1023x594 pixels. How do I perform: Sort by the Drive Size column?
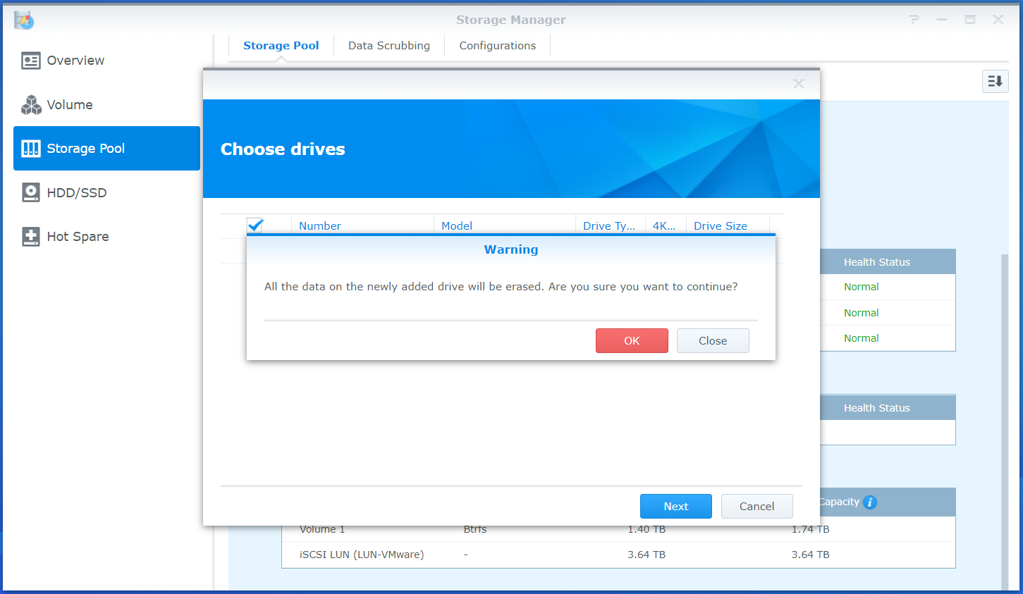[x=728, y=225]
